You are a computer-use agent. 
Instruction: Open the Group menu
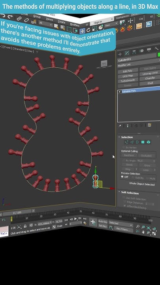point(37,16)
